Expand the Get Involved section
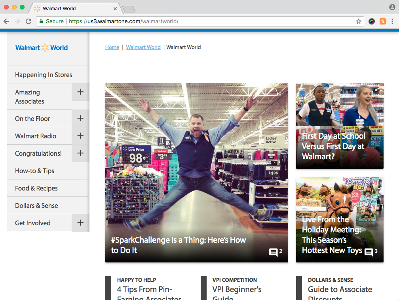The width and height of the screenshot is (399, 300). point(80,223)
